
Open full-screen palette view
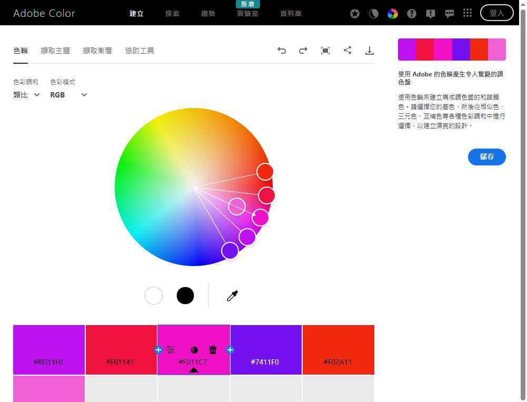325,50
